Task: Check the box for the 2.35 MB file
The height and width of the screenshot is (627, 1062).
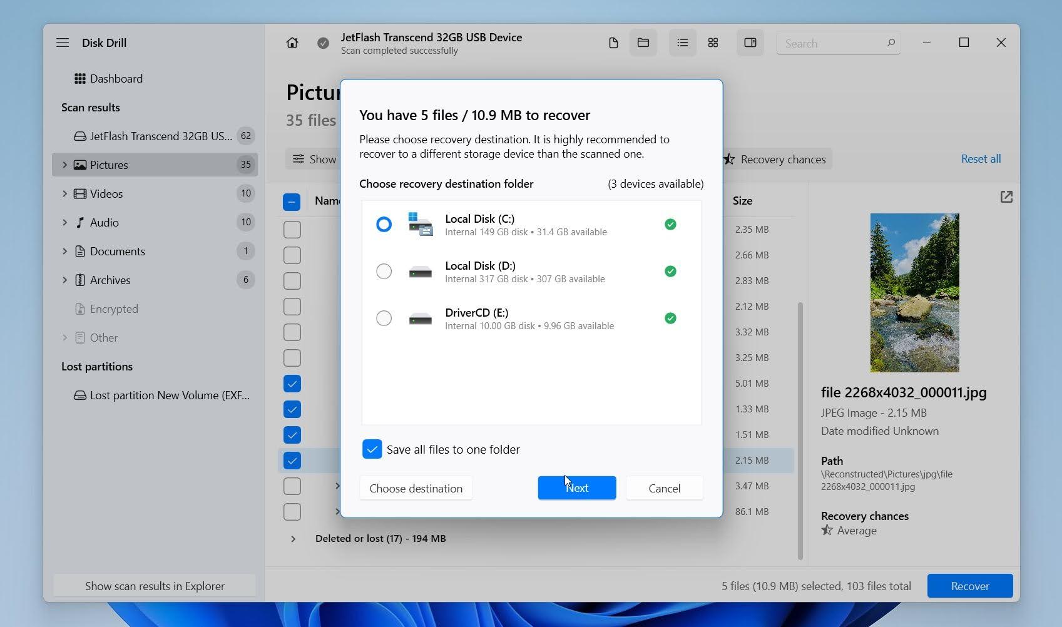Action: (292, 230)
